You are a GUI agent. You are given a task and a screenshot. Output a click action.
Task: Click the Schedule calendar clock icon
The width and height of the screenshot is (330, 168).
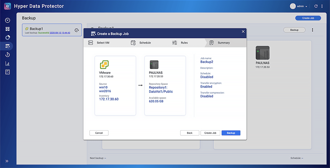pos(133,43)
